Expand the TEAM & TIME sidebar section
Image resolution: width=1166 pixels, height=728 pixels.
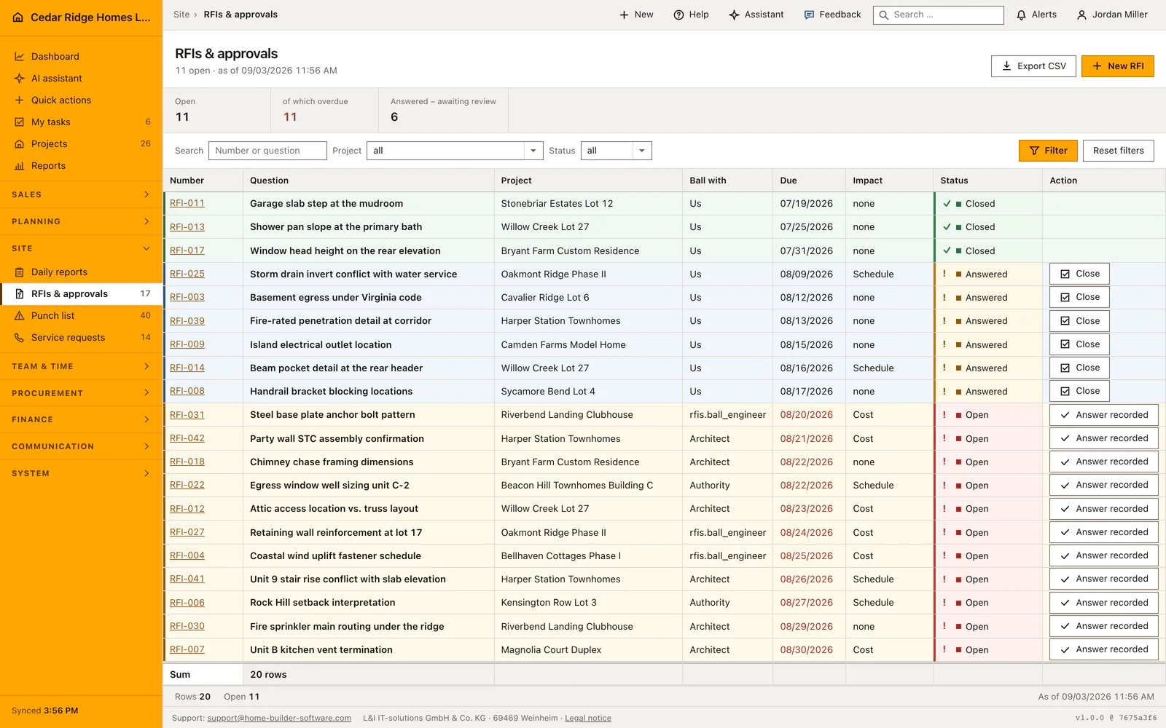pos(81,366)
